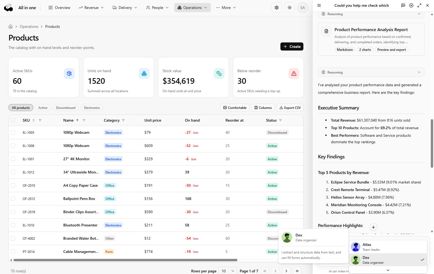
Task: Check the OF-2010 row checkbox
Action: pos(13,185)
